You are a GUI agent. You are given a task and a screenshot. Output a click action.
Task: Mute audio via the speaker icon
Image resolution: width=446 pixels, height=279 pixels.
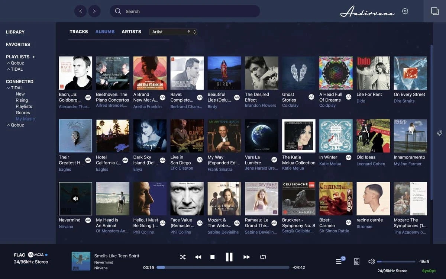372,261
